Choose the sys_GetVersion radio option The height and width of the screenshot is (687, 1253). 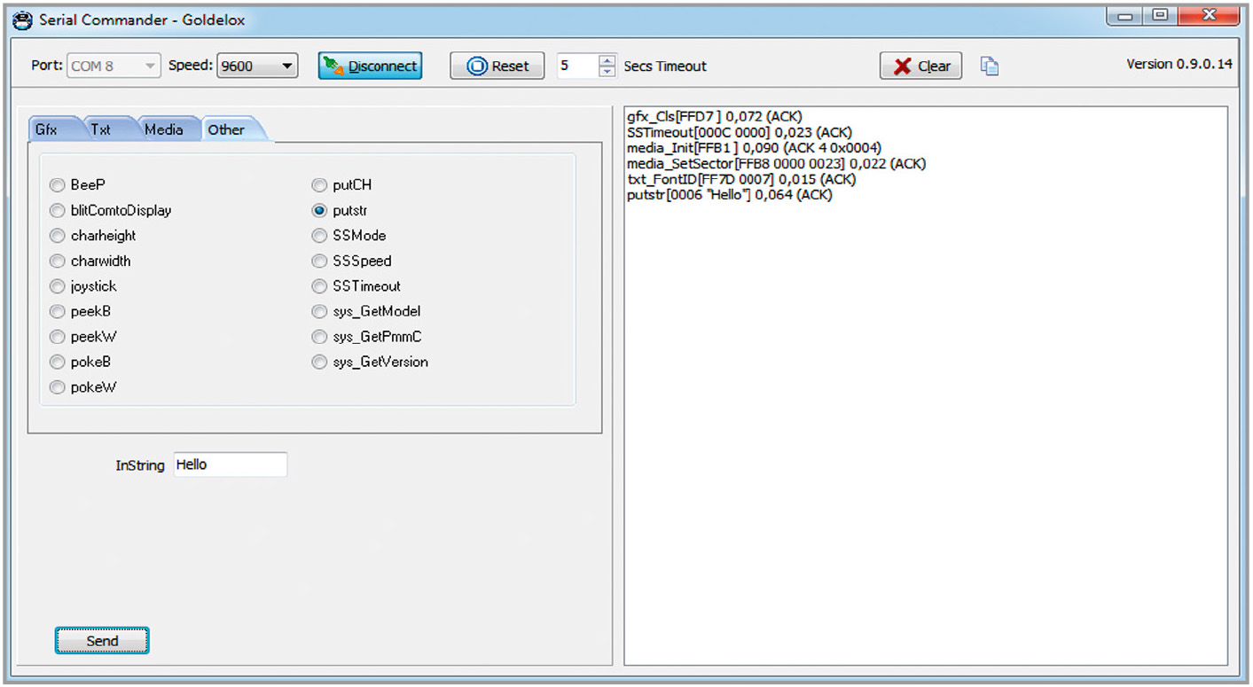(x=319, y=362)
